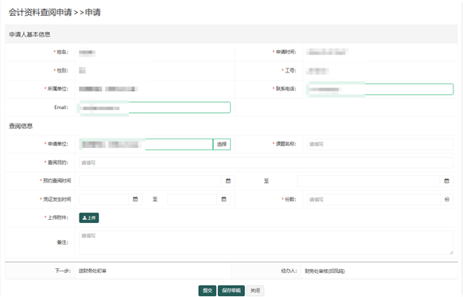463x297 pixels.
Task: Click the 上传 attachment upload button
Action: (89, 218)
